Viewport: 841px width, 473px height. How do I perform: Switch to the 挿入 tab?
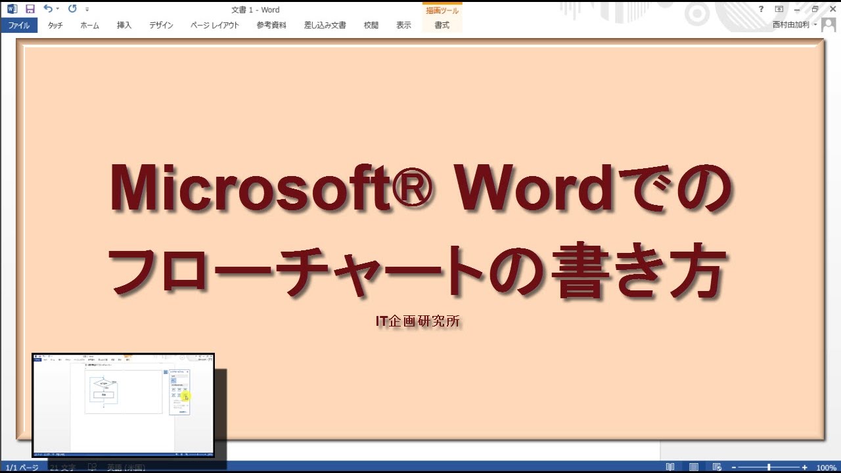(x=124, y=26)
